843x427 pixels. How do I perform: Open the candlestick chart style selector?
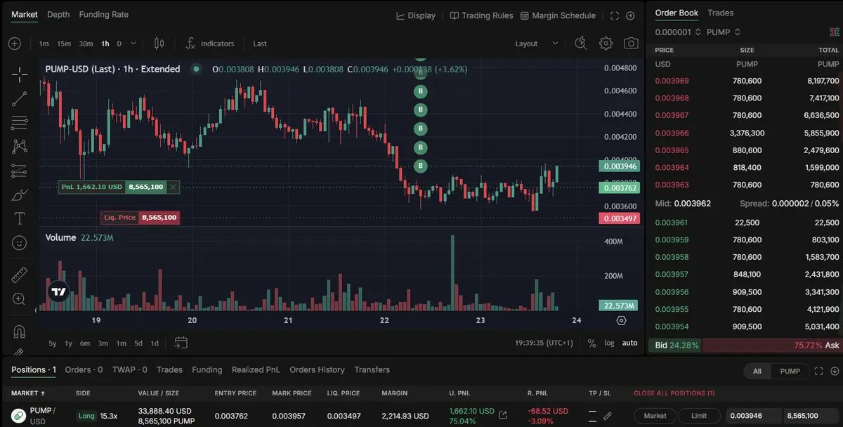[x=159, y=44]
